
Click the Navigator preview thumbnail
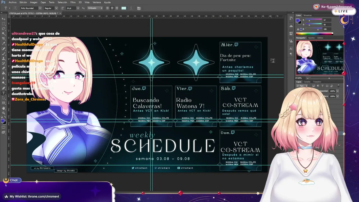[320, 58]
